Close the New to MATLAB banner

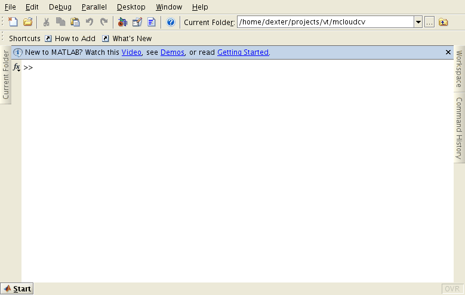coord(448,52)
